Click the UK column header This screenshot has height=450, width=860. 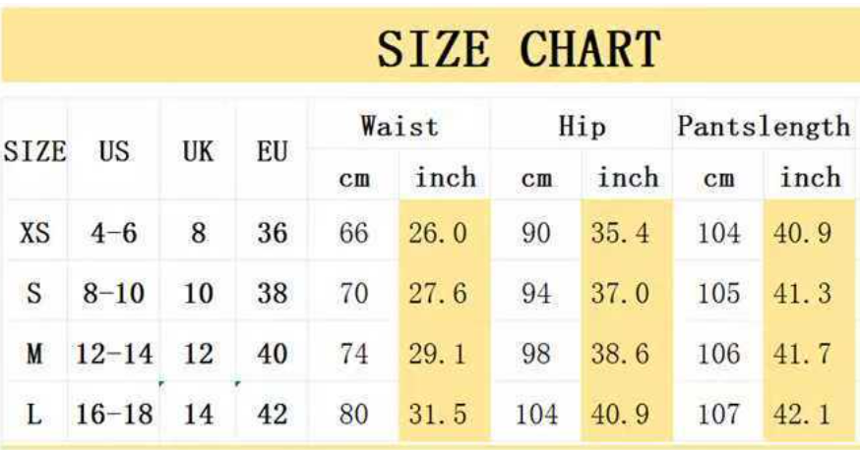coord(198,151)
